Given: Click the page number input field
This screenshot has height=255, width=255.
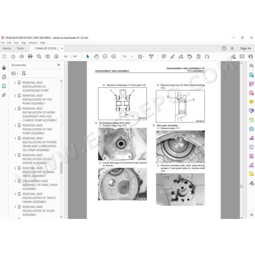Looking at the screenshot, I should tap(66, 56).
